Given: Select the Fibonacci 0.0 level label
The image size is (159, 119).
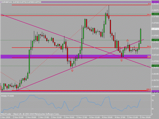Looking at the screenshot, I should [150, 4].
